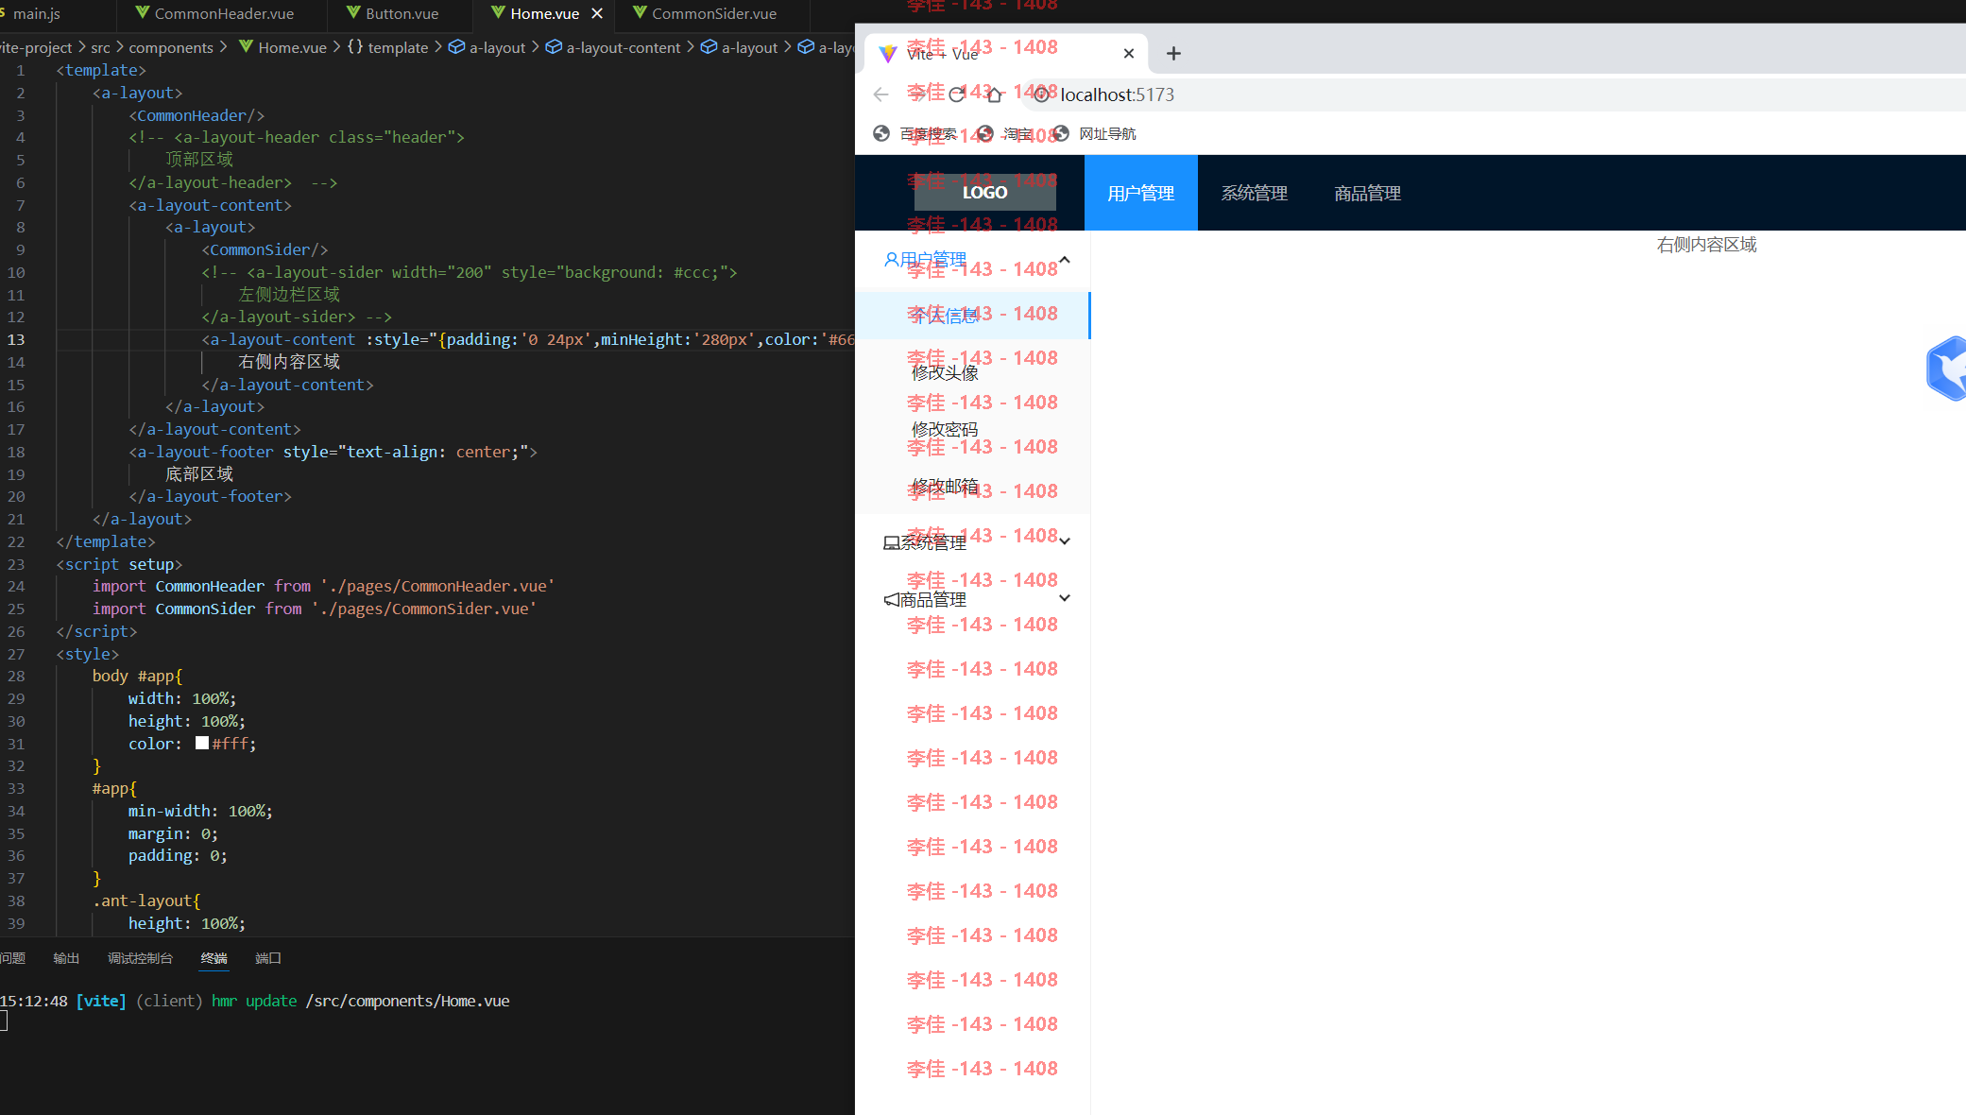
Task: Click the hmr update terminal output line
Action: point(255,1001)
